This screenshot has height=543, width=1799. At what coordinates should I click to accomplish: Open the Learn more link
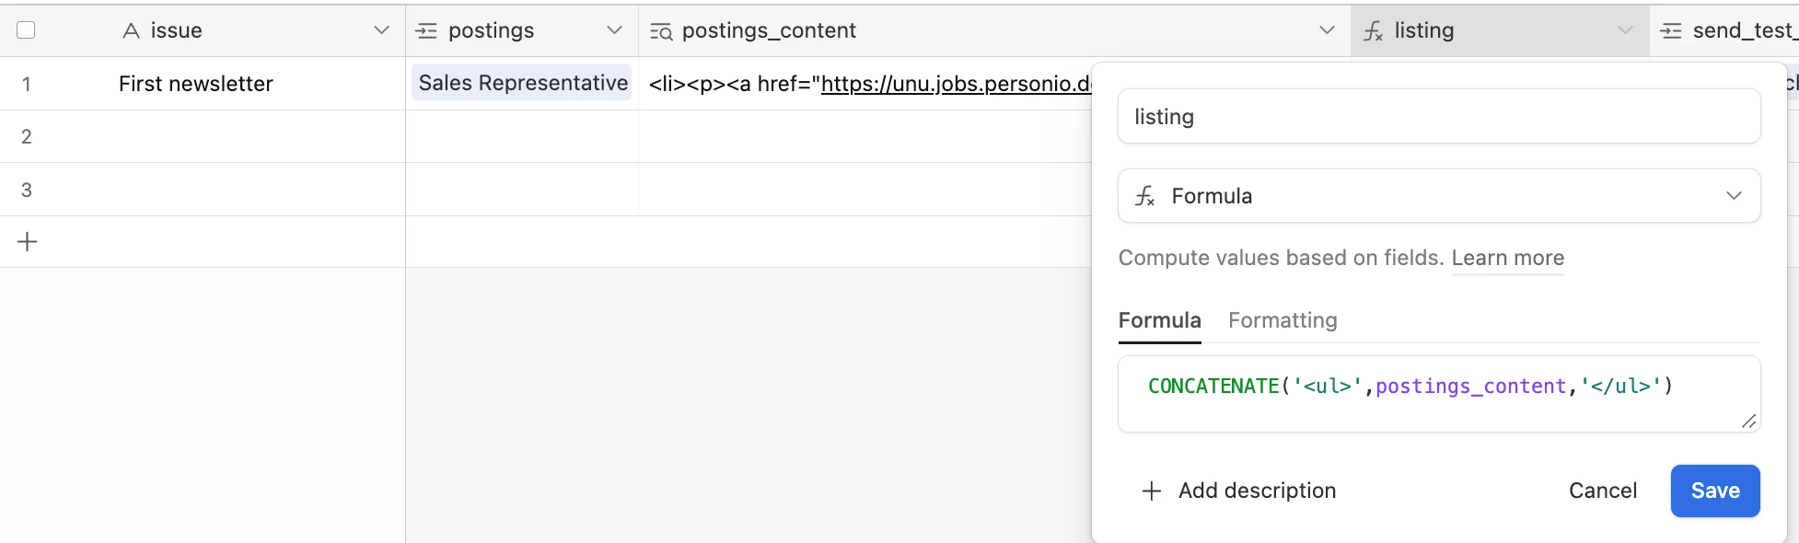pos(1507,258)
